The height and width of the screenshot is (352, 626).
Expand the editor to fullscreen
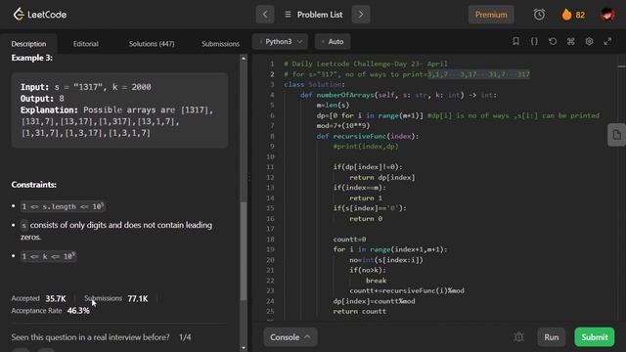(x=607, y=41)
